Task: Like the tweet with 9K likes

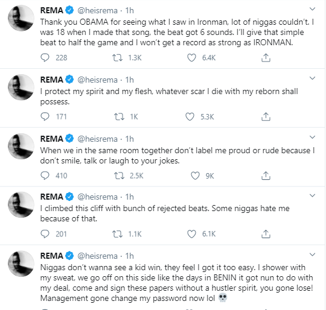Action: [195, 176]
